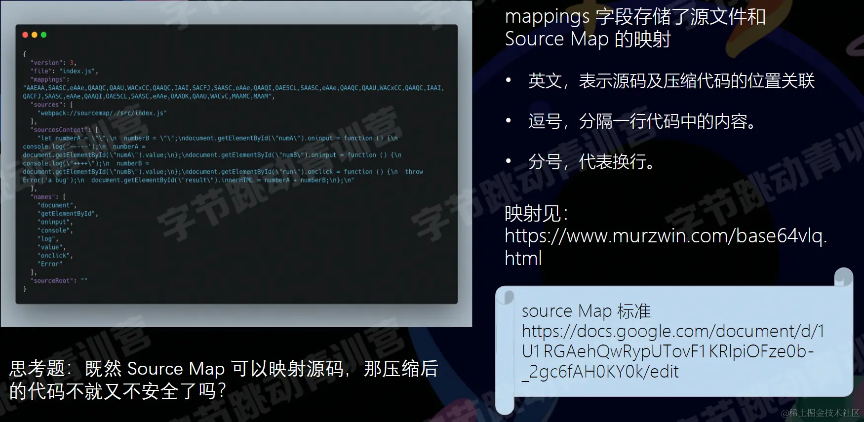
Task: Click the "sourceRoot" key in code
Action: point(52,281)
